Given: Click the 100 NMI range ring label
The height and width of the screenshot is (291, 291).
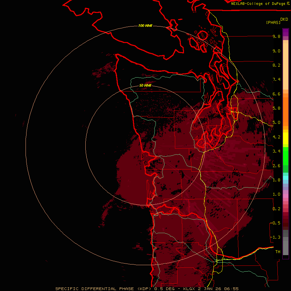Looking at the screenshot, I should [145, 26].
